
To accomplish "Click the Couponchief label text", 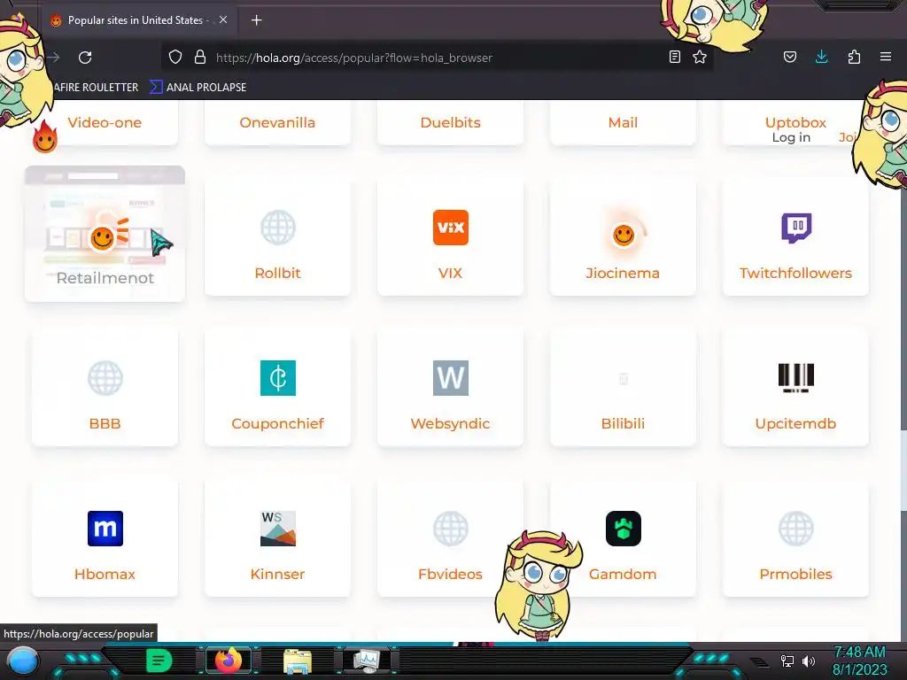I will coord(277,423).
